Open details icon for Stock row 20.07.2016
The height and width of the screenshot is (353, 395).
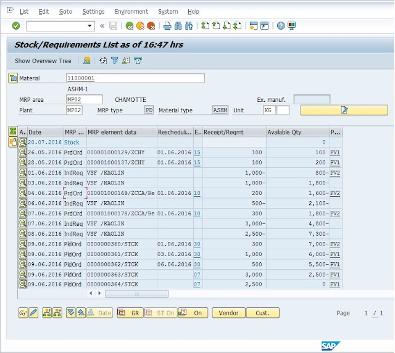click(x=23, y=142)
